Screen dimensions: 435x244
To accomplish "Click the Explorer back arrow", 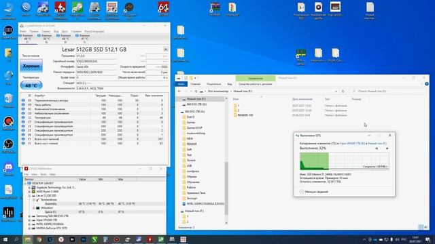I will tap(179, 91).
